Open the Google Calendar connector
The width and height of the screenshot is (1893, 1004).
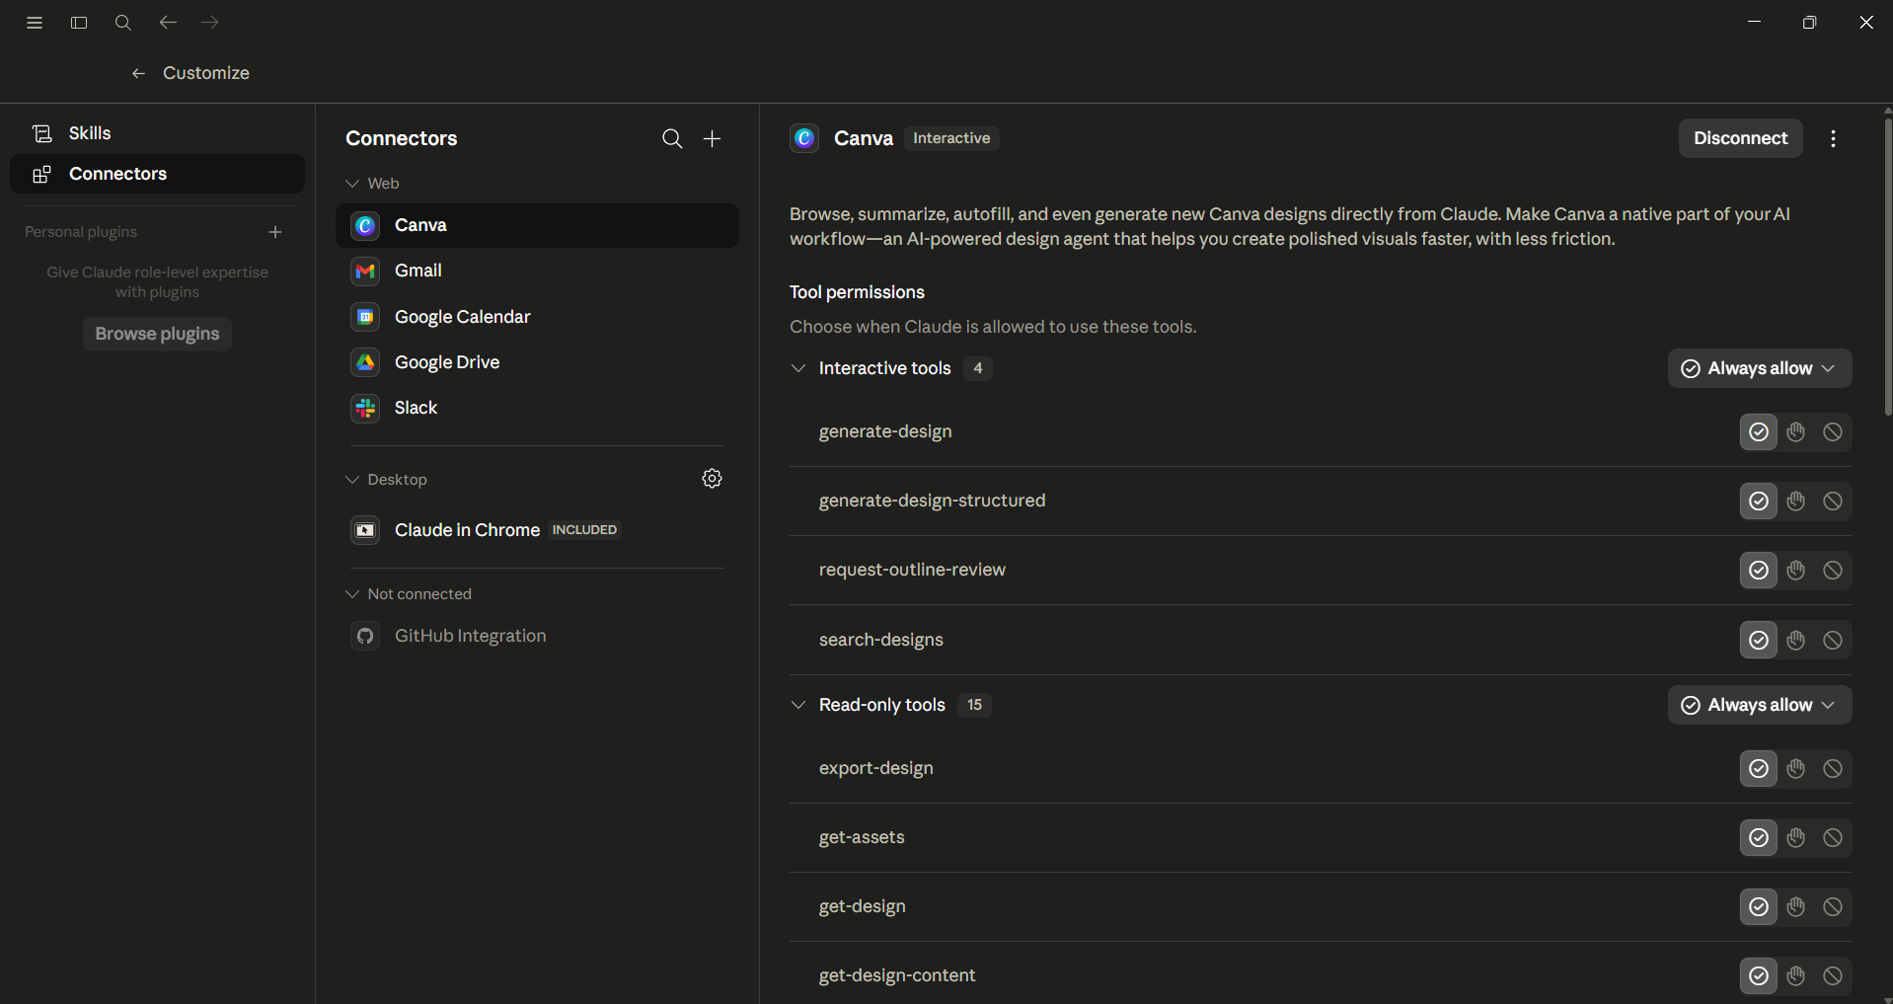(537, 317)
